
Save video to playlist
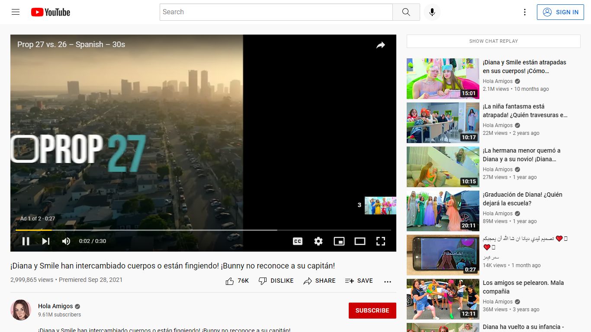[x=359, y=281]
